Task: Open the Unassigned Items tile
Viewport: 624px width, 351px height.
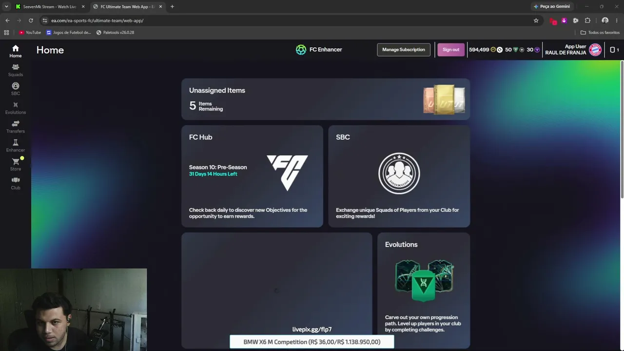Action: pos(326,99)
